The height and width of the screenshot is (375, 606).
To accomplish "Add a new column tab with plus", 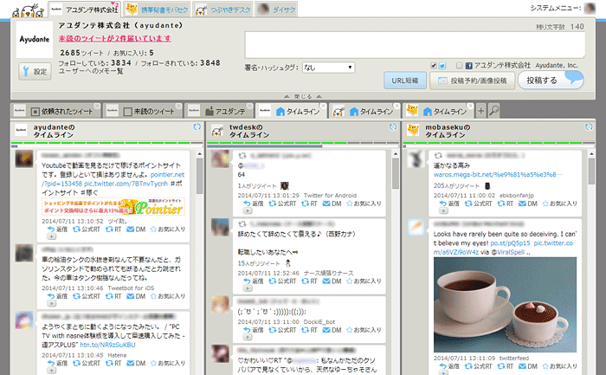I will click(x=480, y=112).
